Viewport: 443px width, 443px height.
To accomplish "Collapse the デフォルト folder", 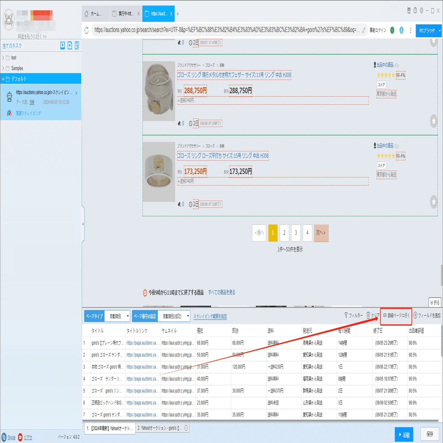I will coord(3,79).
